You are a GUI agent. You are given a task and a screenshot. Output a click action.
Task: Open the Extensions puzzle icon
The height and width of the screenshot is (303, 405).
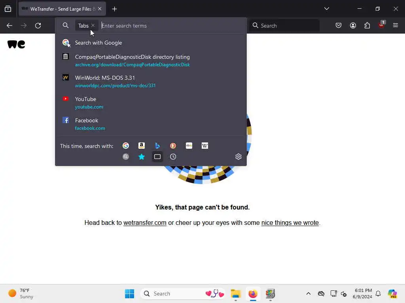click(x=367, y=25)
